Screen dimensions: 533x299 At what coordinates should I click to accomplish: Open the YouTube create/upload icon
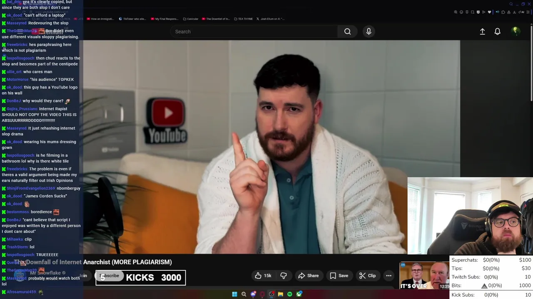(482, 32)
